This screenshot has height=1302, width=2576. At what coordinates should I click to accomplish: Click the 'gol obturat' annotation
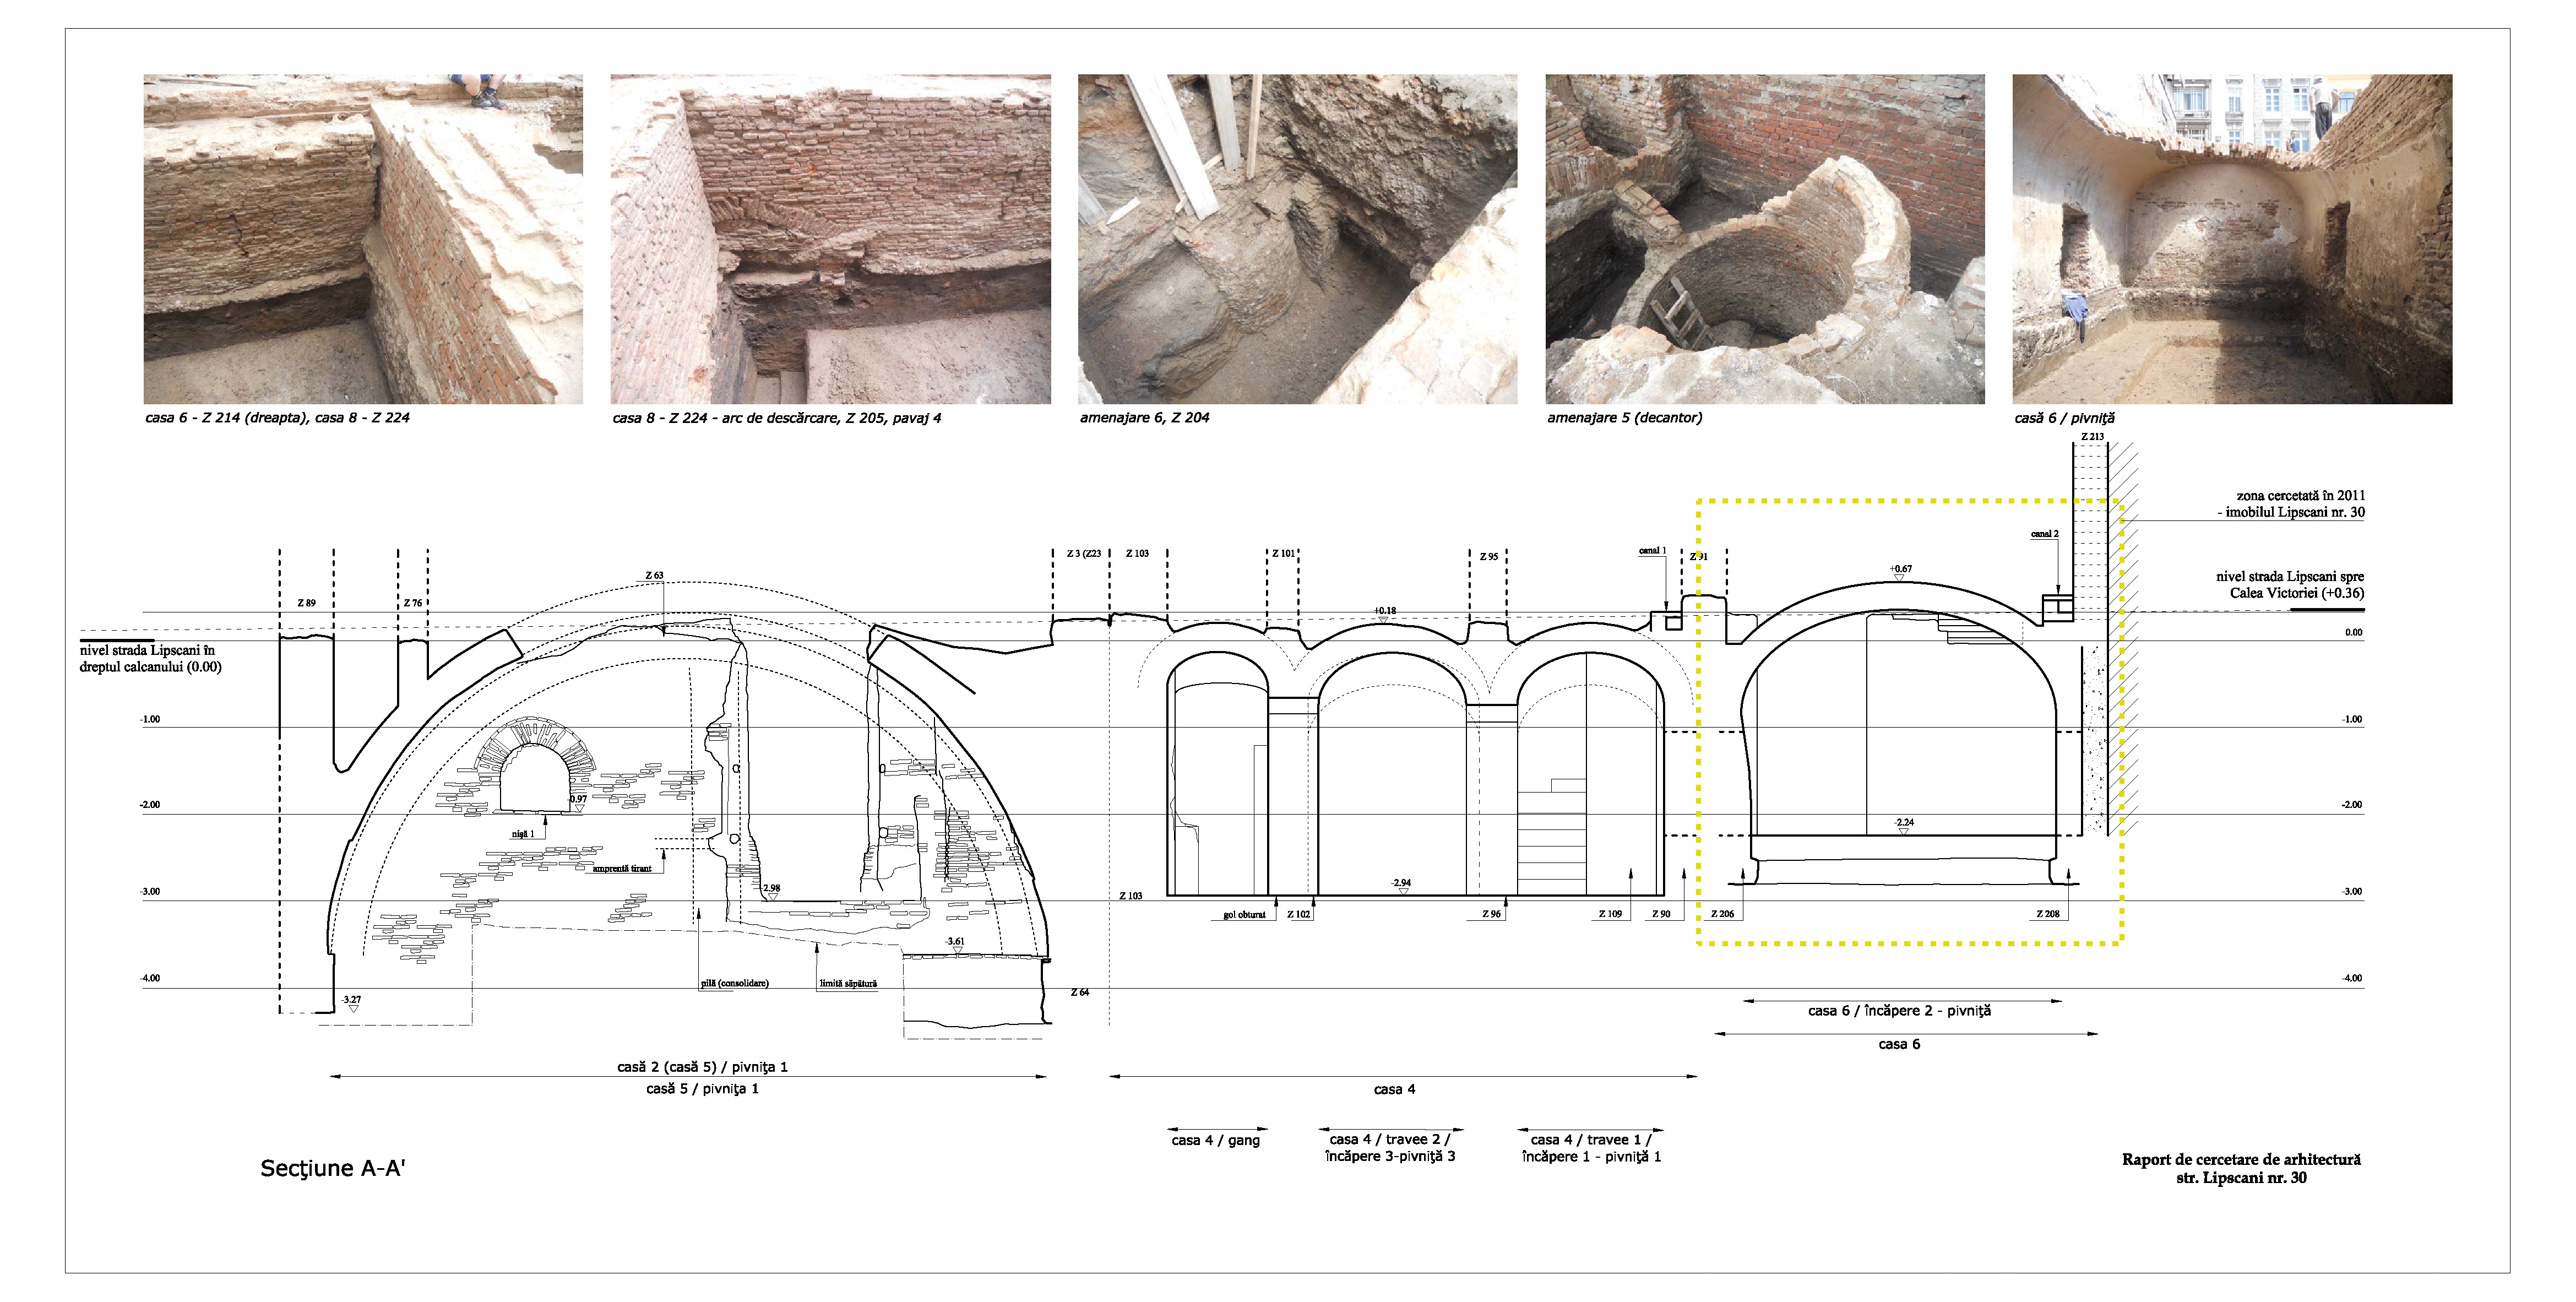[1244, 914]
